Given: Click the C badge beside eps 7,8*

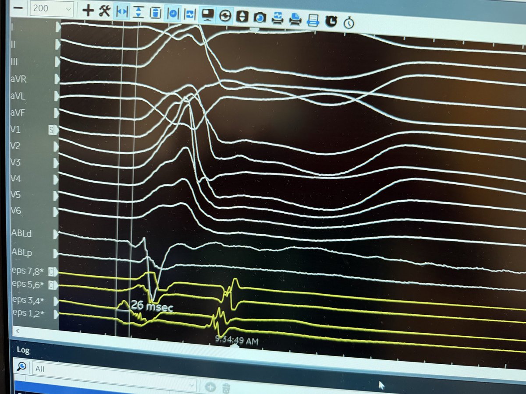Looking at the screenshot, I should point(51,272).
